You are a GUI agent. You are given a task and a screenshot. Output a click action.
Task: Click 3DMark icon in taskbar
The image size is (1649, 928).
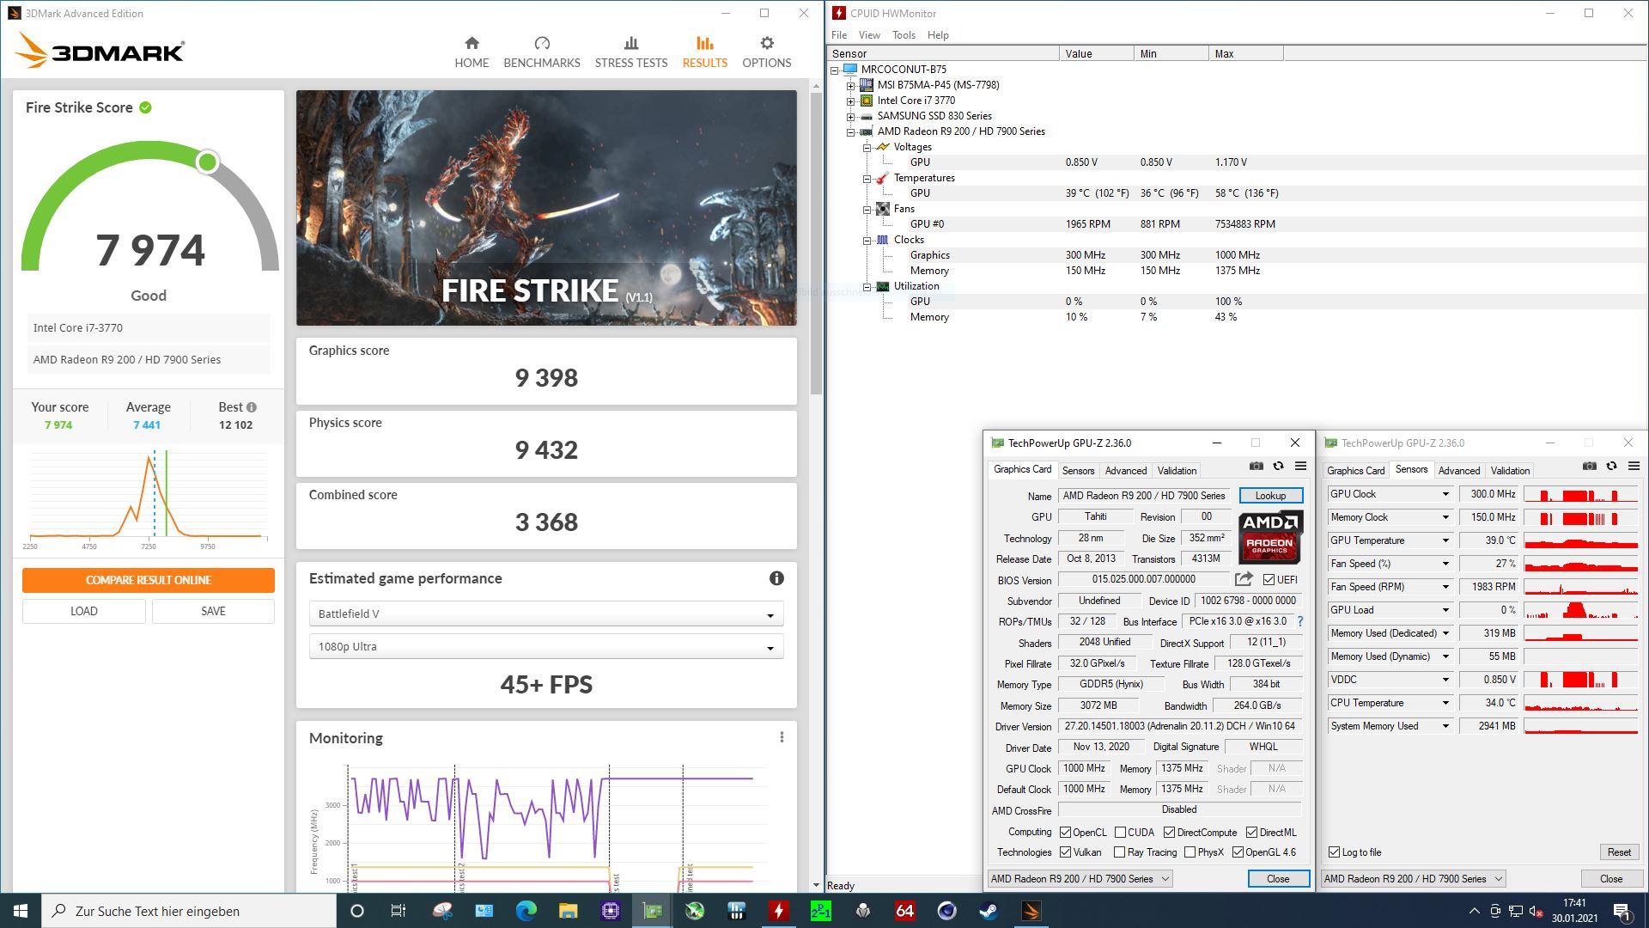[x=1031, y=911]
